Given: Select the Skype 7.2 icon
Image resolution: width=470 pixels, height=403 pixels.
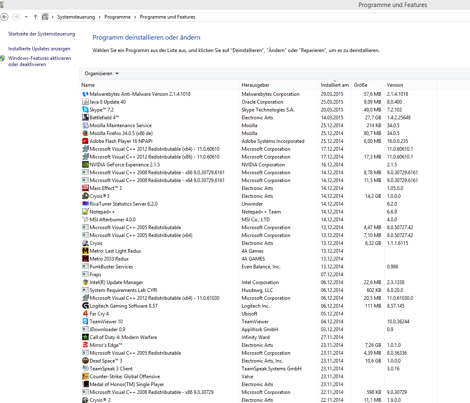Looking at the screenshot, I should (x=85, y=110).
